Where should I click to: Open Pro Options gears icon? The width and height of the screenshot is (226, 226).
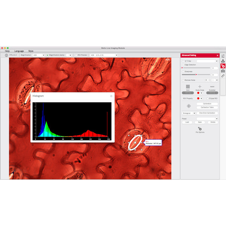point(200,129)
